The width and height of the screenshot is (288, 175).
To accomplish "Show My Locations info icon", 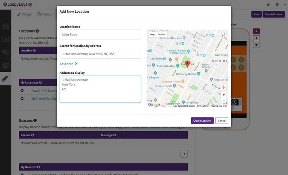I will [x=40, y=83].
